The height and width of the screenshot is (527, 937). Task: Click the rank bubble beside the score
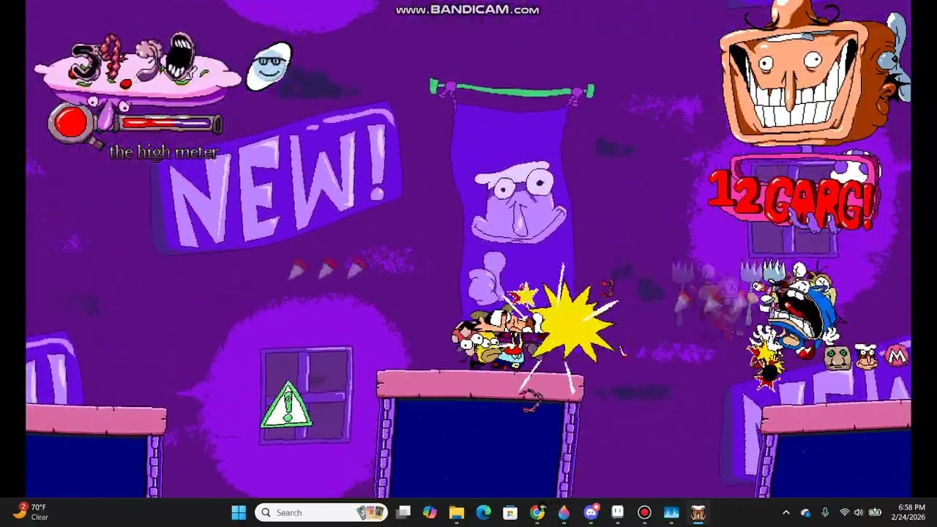click(269, 66)
